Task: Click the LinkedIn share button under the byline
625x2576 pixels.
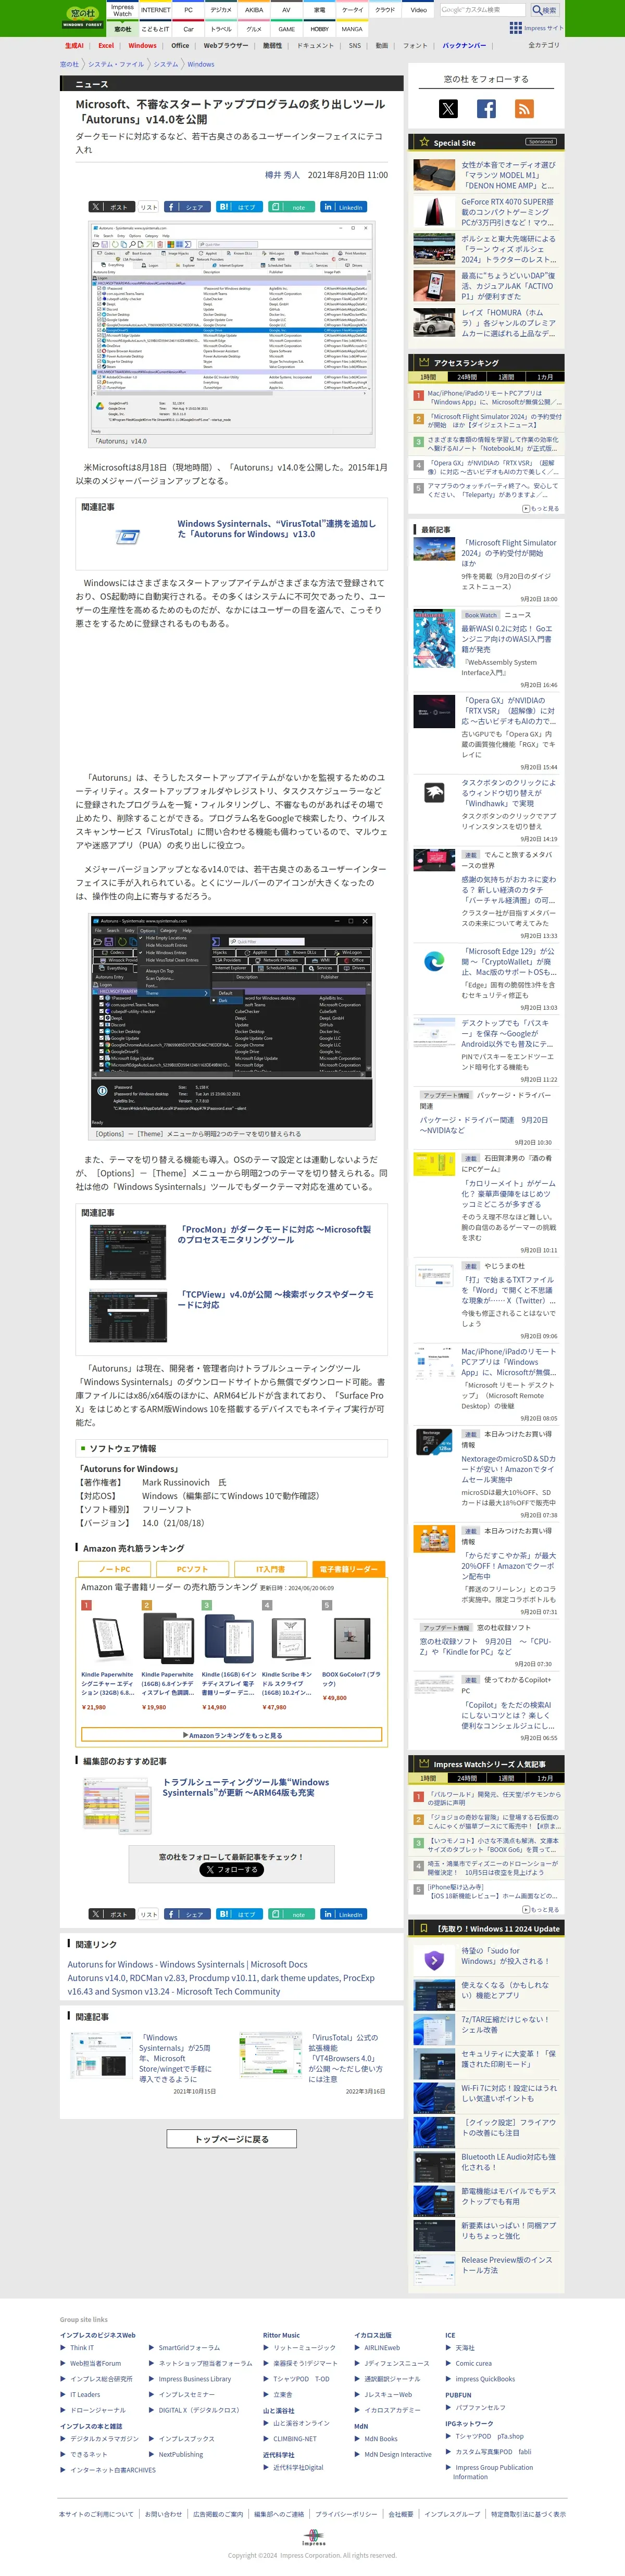Action: 343,207
